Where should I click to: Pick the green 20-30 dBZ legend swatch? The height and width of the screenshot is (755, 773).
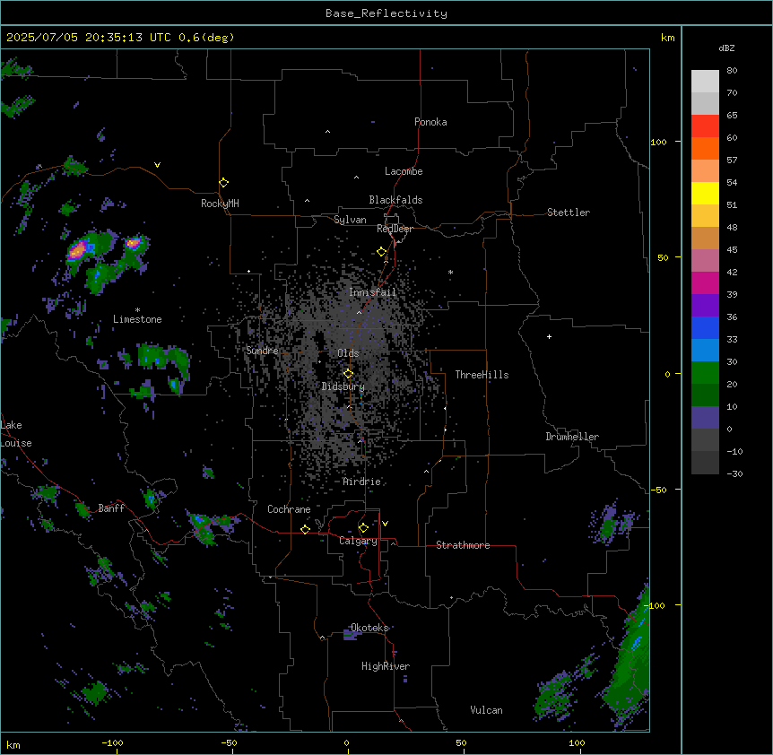pyautogui.click(x=705, y=373)
